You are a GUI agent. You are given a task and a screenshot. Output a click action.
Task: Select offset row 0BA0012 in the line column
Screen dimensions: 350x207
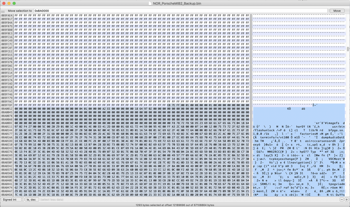[x=7, y=109]
